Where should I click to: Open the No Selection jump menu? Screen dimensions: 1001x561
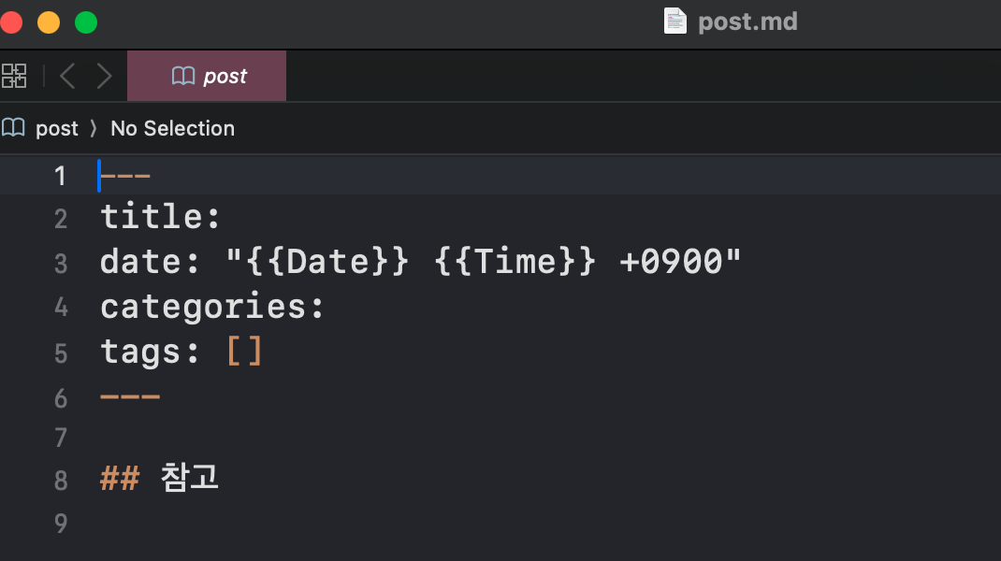coord(172,128)
